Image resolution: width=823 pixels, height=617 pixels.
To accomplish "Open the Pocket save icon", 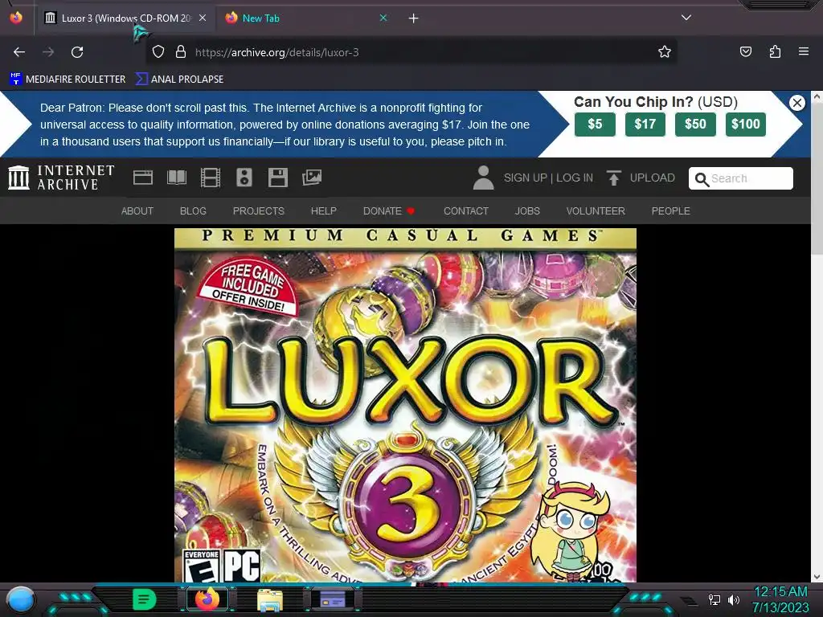I will coord(745,52).
